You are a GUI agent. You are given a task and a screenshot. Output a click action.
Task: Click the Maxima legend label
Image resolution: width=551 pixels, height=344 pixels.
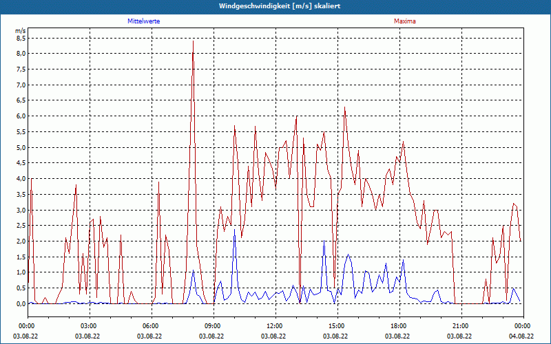[x=404, y=21]
